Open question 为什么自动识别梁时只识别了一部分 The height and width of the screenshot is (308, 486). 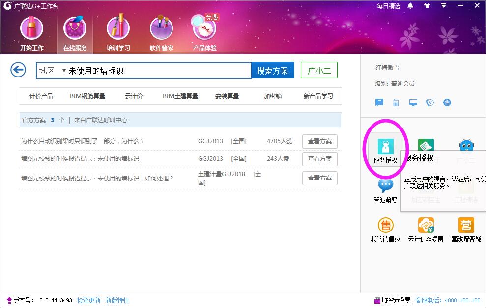point(83,141)
